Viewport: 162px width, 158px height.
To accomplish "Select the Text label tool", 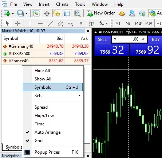I will click(91, 23).
